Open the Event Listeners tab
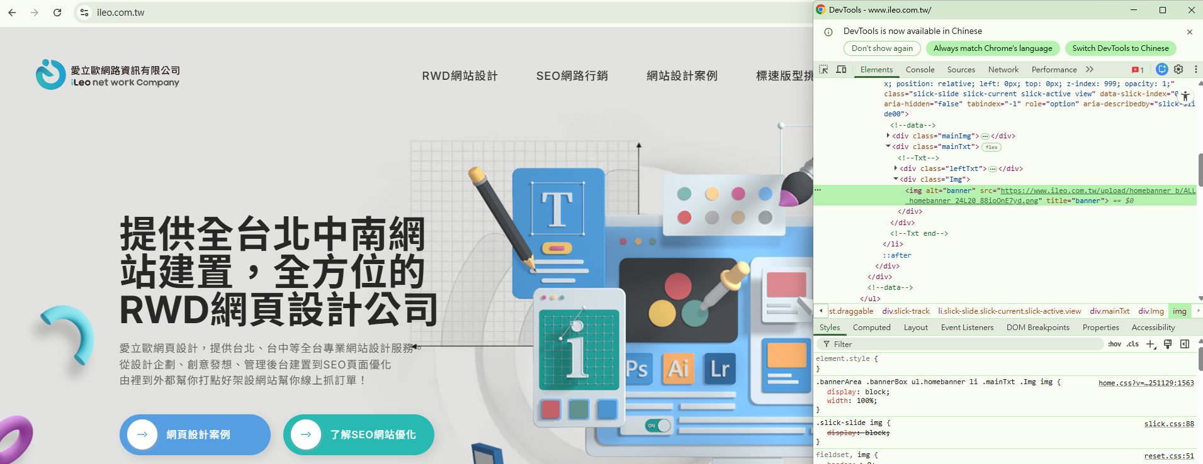 [x=967, y=328]
